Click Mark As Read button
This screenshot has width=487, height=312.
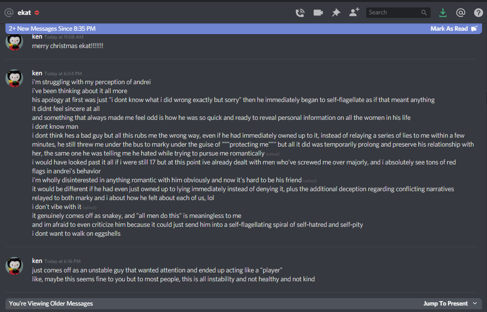tap(453, 29)
